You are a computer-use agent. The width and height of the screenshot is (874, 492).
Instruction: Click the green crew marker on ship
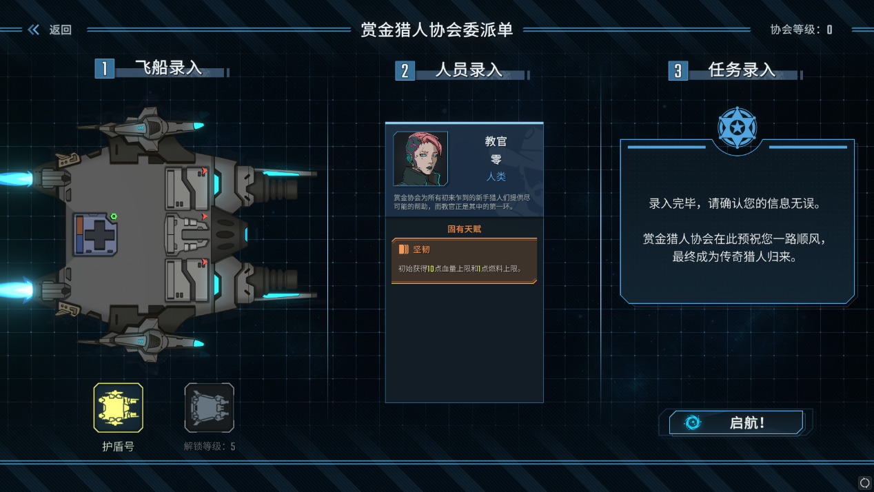pos(114,216)
